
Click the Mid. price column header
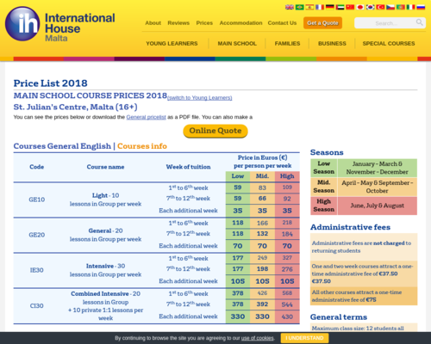coord(262,176)
